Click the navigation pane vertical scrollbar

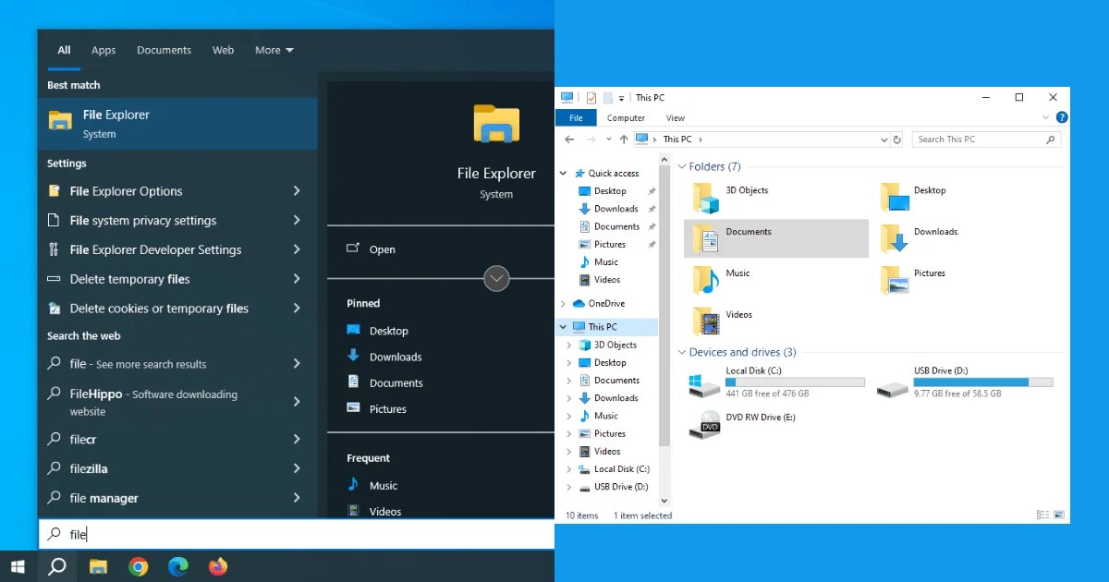point(664,305)
